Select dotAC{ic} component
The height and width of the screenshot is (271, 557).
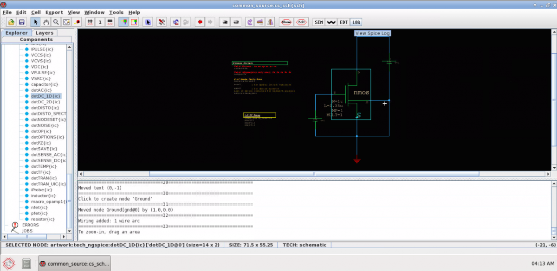coord(41,90)
